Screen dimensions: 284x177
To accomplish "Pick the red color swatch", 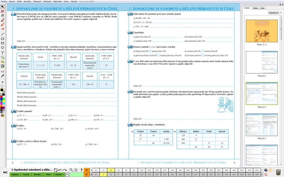I will point(1,97).
